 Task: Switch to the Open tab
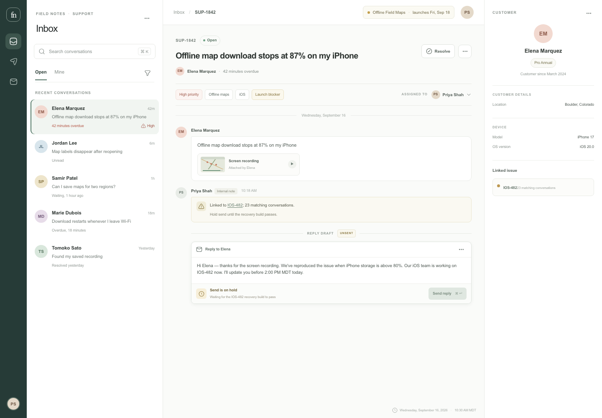coord(41,72)
